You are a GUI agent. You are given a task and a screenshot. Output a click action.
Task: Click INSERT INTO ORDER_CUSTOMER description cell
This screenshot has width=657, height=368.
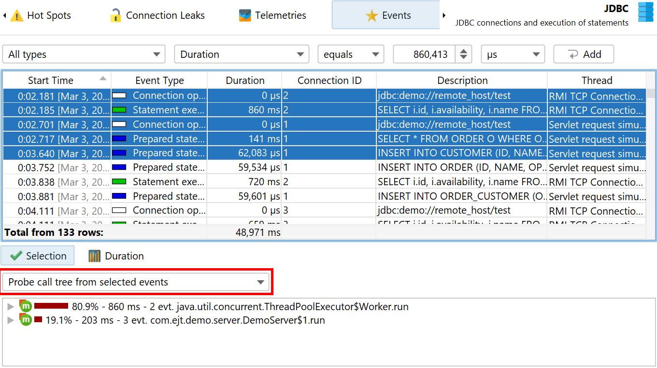click(462, 196)
